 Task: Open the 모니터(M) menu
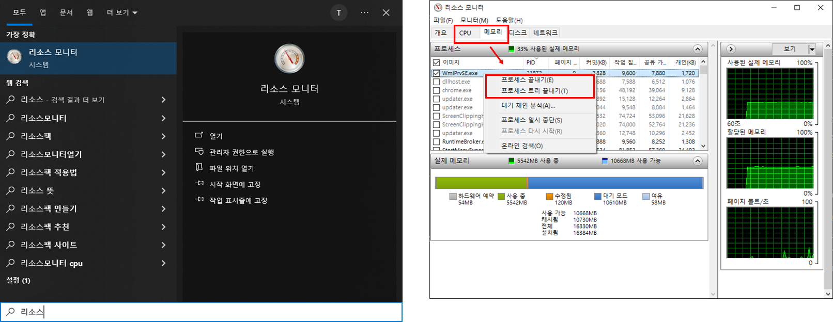pos(474,20)
